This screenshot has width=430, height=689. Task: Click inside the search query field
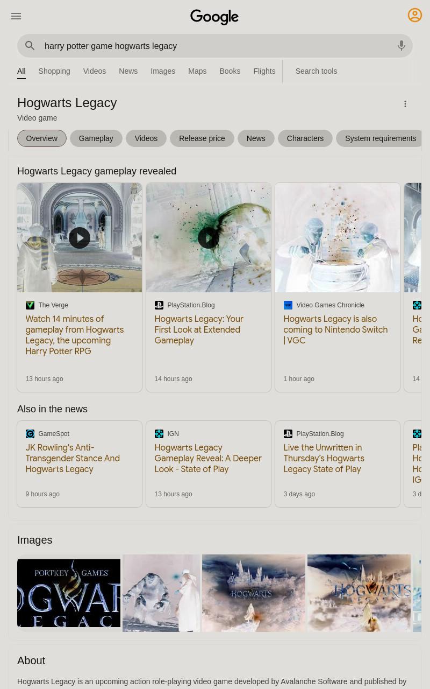point(215,46)
